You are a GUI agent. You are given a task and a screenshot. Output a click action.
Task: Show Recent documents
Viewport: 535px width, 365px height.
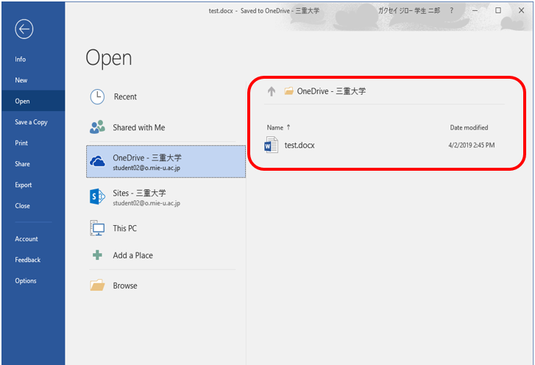pos(166,97)
